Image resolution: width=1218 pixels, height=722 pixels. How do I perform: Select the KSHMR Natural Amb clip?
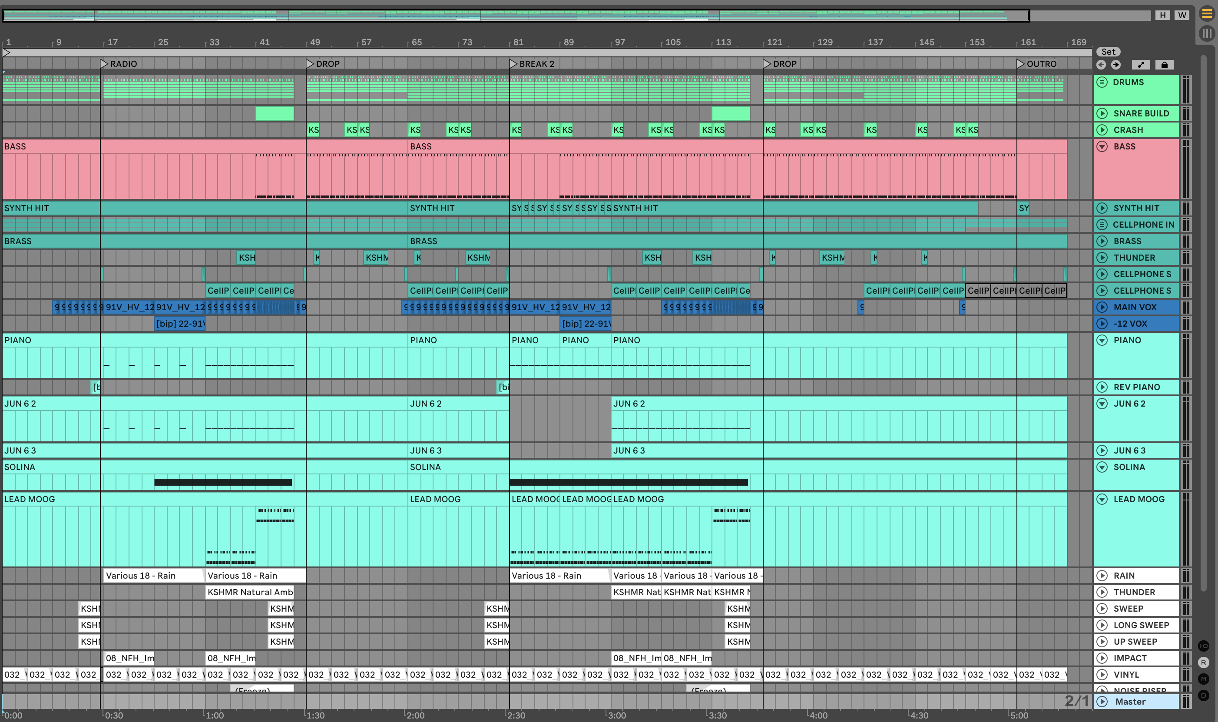(x=250, y=592)
